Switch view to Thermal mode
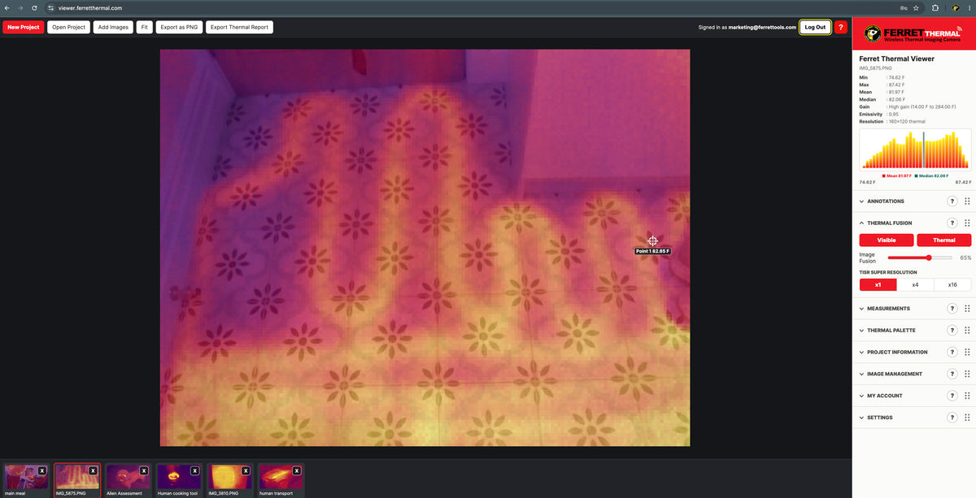The width and height of the screenshot is (976, 498). (x=944, y=240)
